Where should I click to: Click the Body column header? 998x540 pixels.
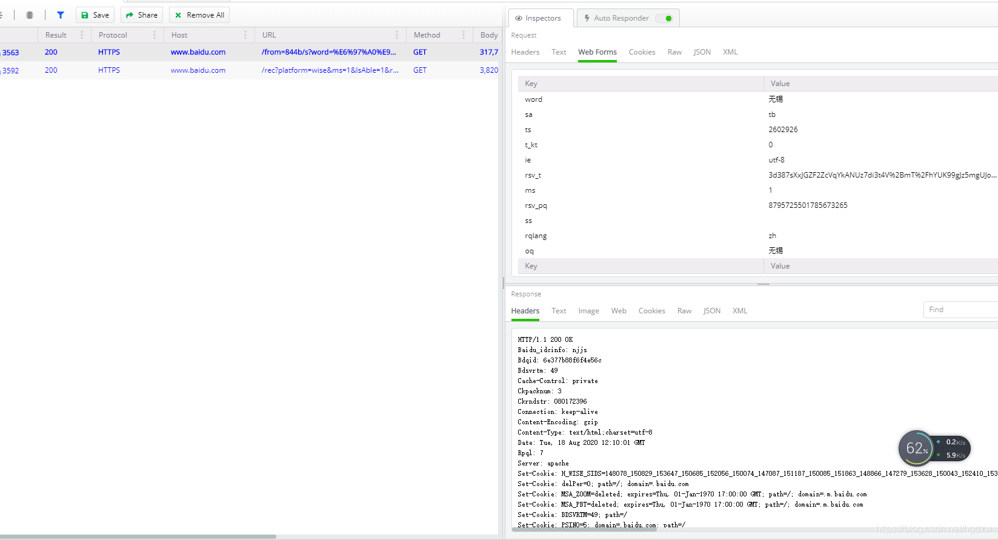coord(488,35)
